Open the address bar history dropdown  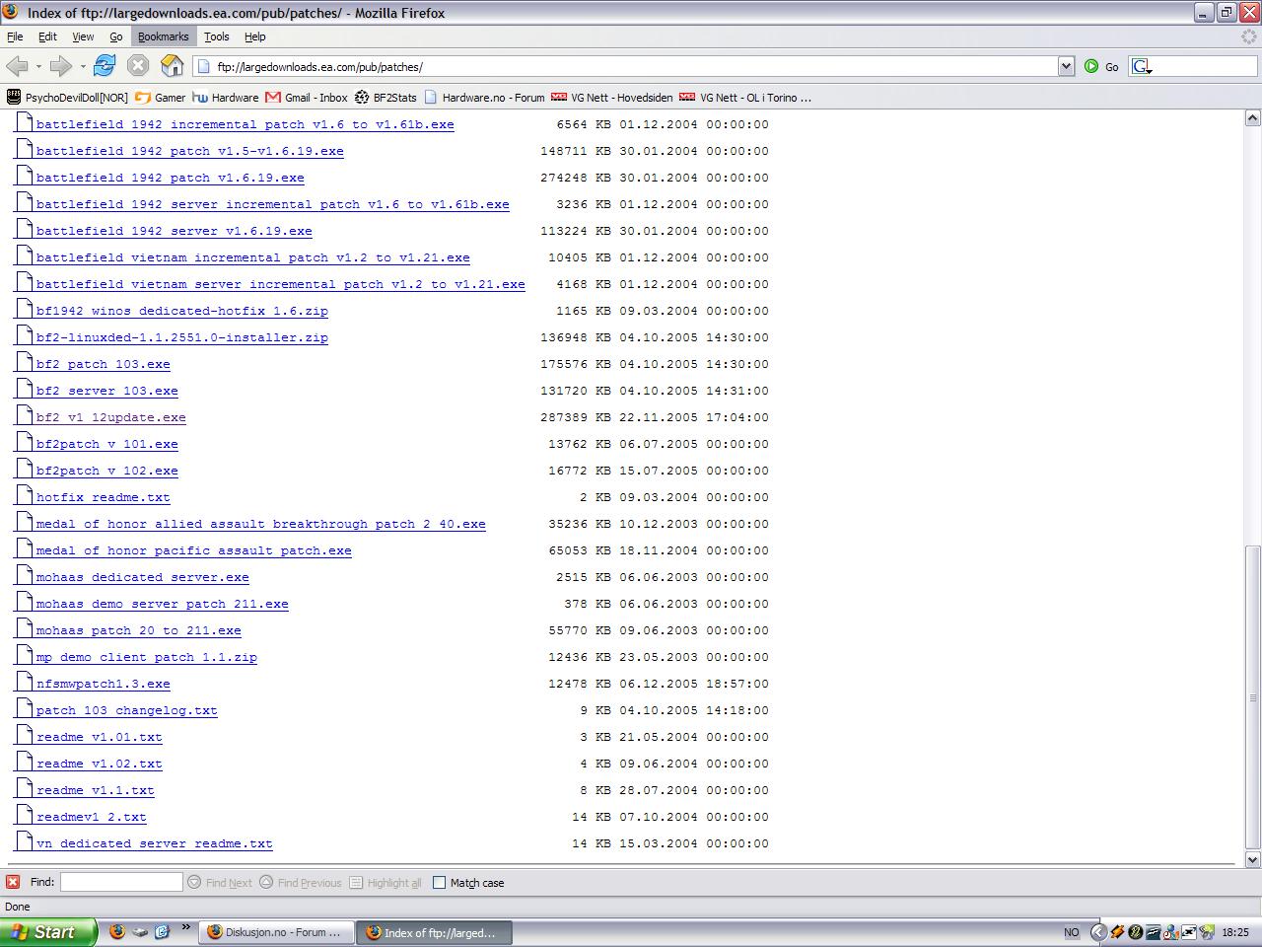1066,66
